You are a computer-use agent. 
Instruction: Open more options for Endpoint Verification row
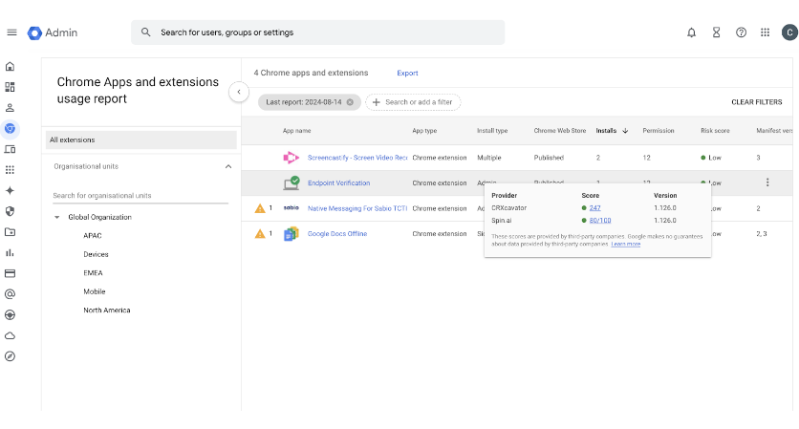click(x=767, y=182)
